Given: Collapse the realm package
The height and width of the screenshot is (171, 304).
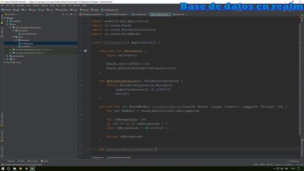Looking at the screenshot, I should point(13,37).
